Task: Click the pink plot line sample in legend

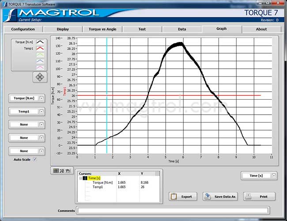Action: point(40,67)
